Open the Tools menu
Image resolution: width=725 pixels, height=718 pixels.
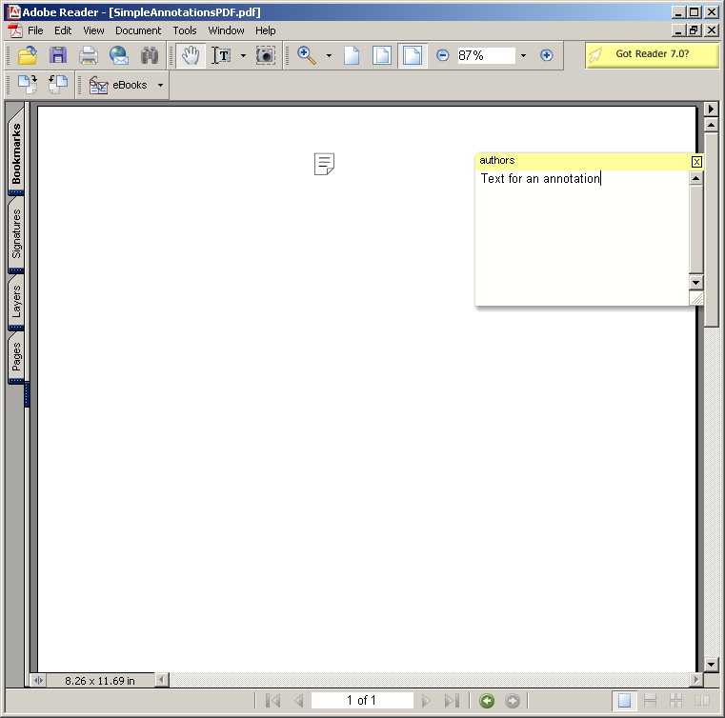click(185, 30)
